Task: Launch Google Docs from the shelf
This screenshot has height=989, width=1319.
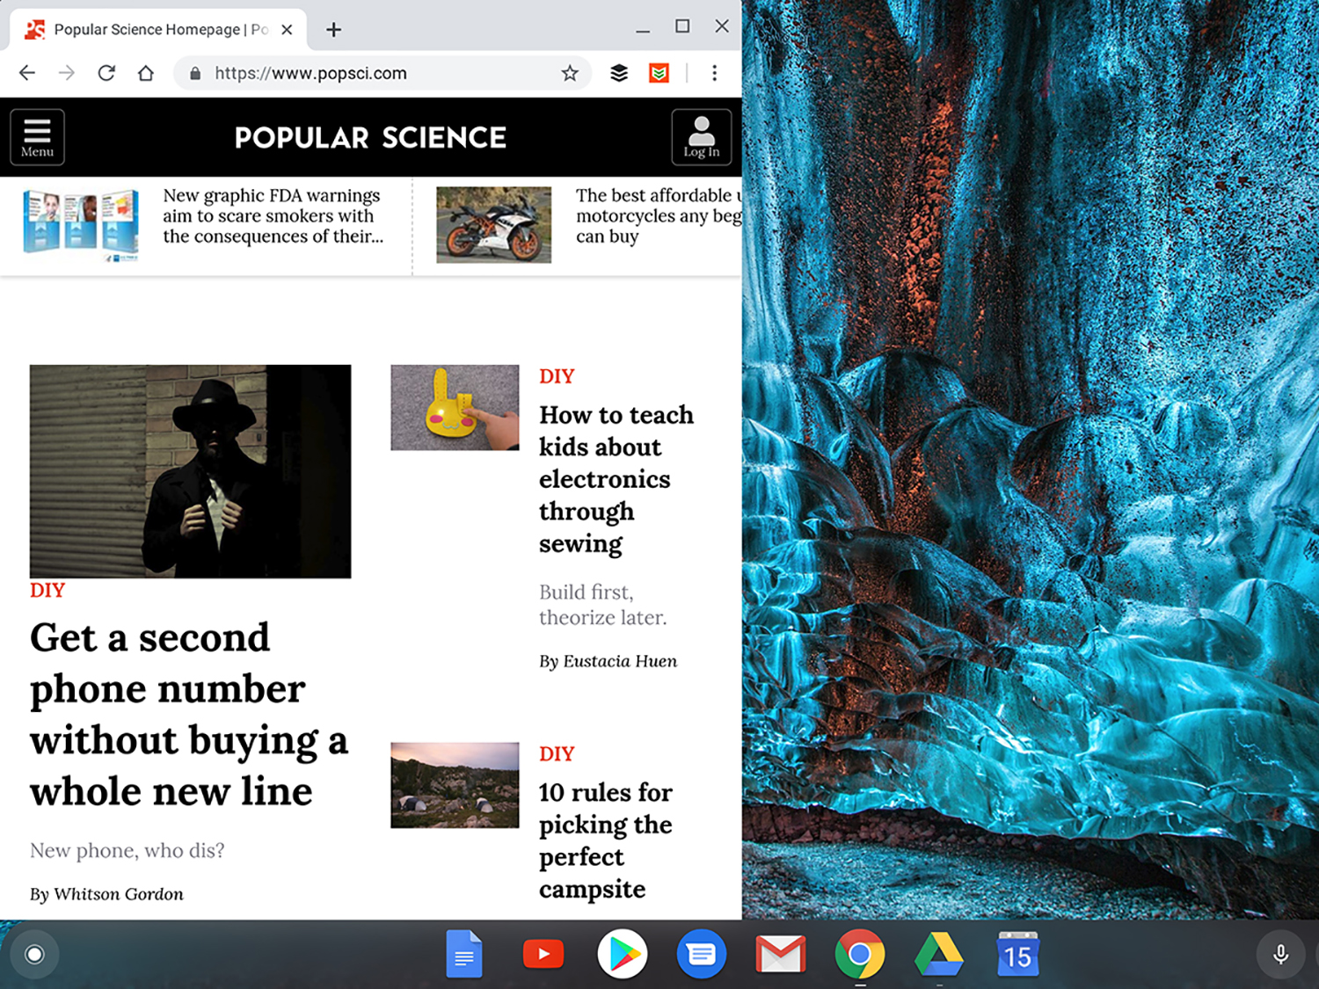Action: (464, 954)
